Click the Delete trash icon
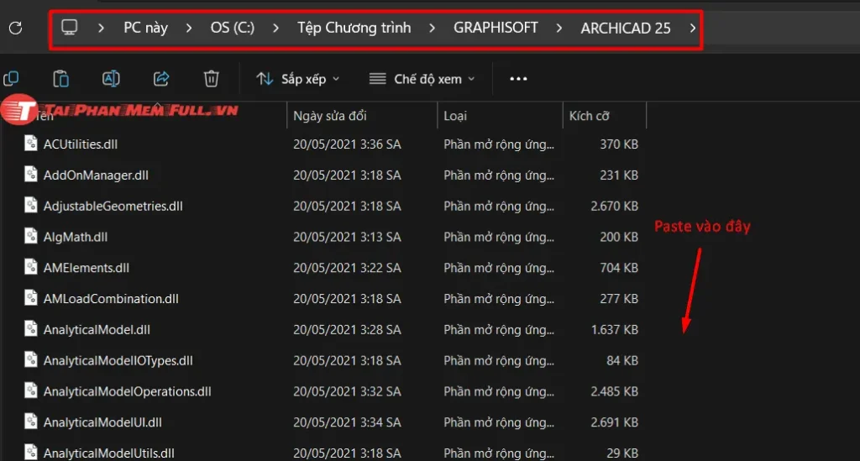 point(211,79)
